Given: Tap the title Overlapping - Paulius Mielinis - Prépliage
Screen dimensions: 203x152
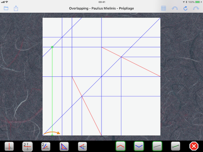Looking at the screenshot, I should [101, 8].
